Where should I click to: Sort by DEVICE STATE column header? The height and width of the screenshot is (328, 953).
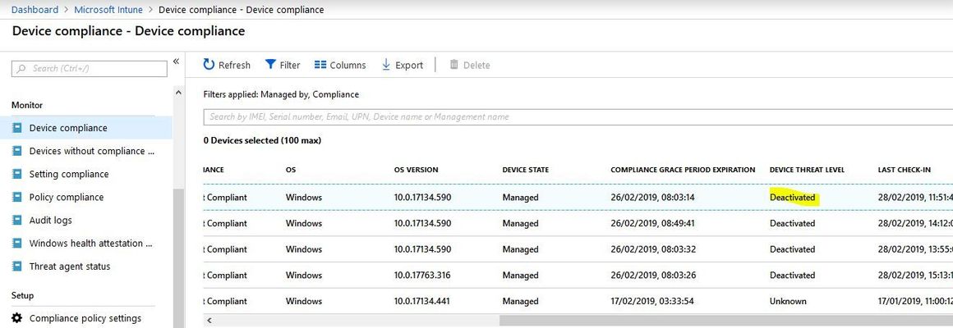pyautogui.click(x=525, y=170)
